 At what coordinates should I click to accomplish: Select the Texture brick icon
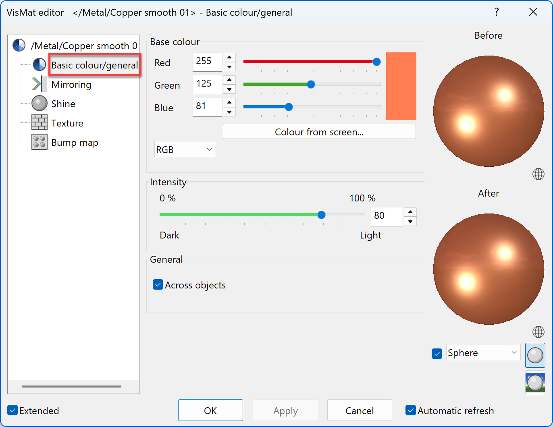(39, 122)
